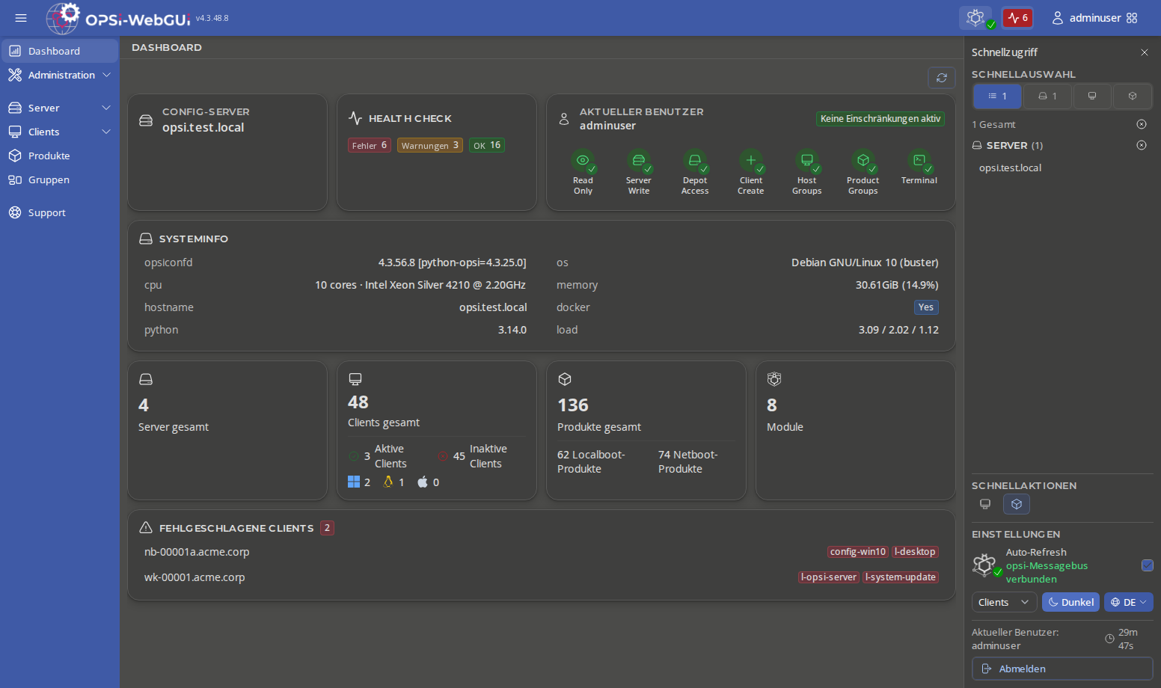Expand the Administration sidebar menu
1161x688 pixels.
(x=59, y=75)
